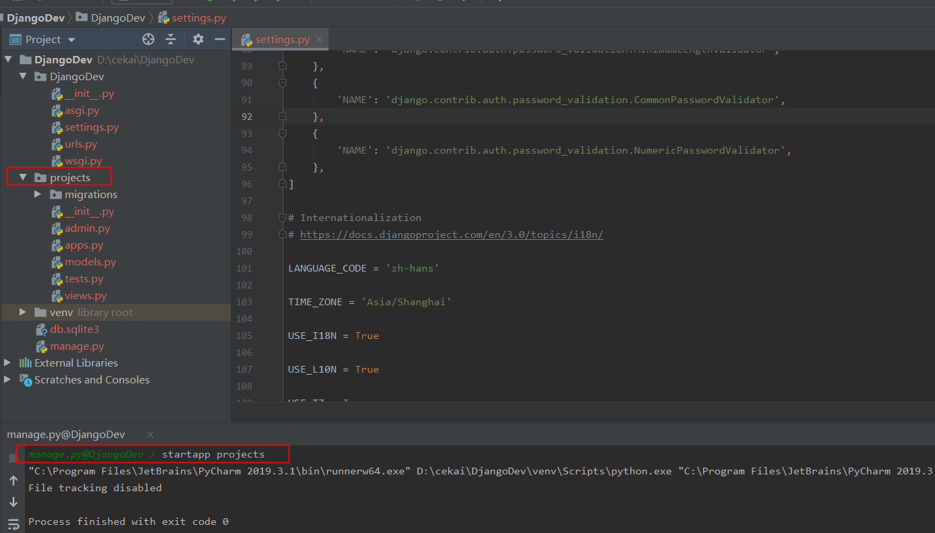The image size is (935, 533).
Task: Hide the Project panel with minus icon
Action: click(219, 39)
